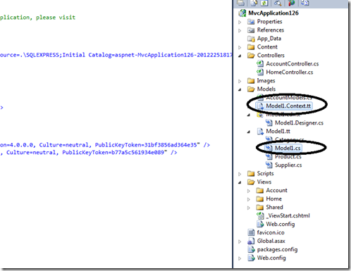Click the Supplier.cs file icon

click(269, 165)
